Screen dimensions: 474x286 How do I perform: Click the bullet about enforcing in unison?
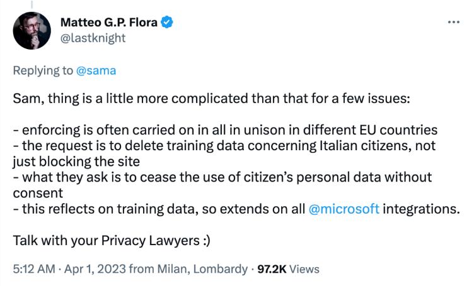(224, 131)
